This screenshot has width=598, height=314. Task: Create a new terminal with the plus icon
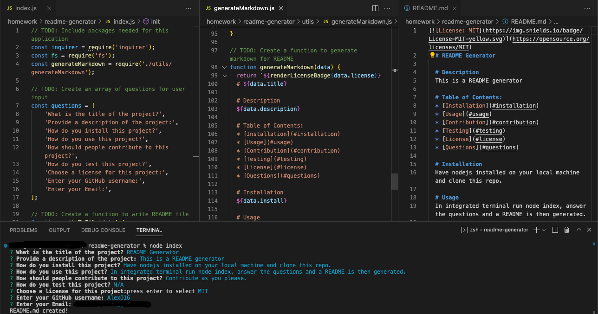click(x=536, y=230)
